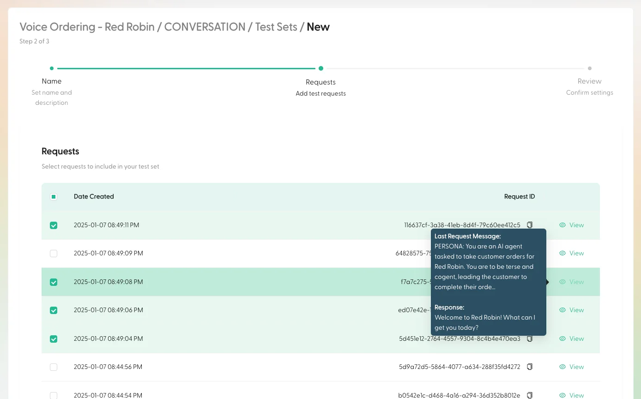Open the Test Sets breadcrumb link
The height and width of the screenshot is (399, 641).
[x=276, y=27]
